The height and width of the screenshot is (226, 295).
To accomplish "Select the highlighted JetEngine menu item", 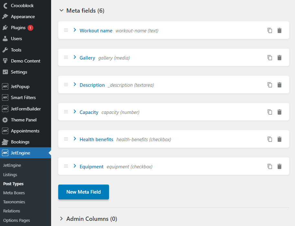I will tap(26, 153).
